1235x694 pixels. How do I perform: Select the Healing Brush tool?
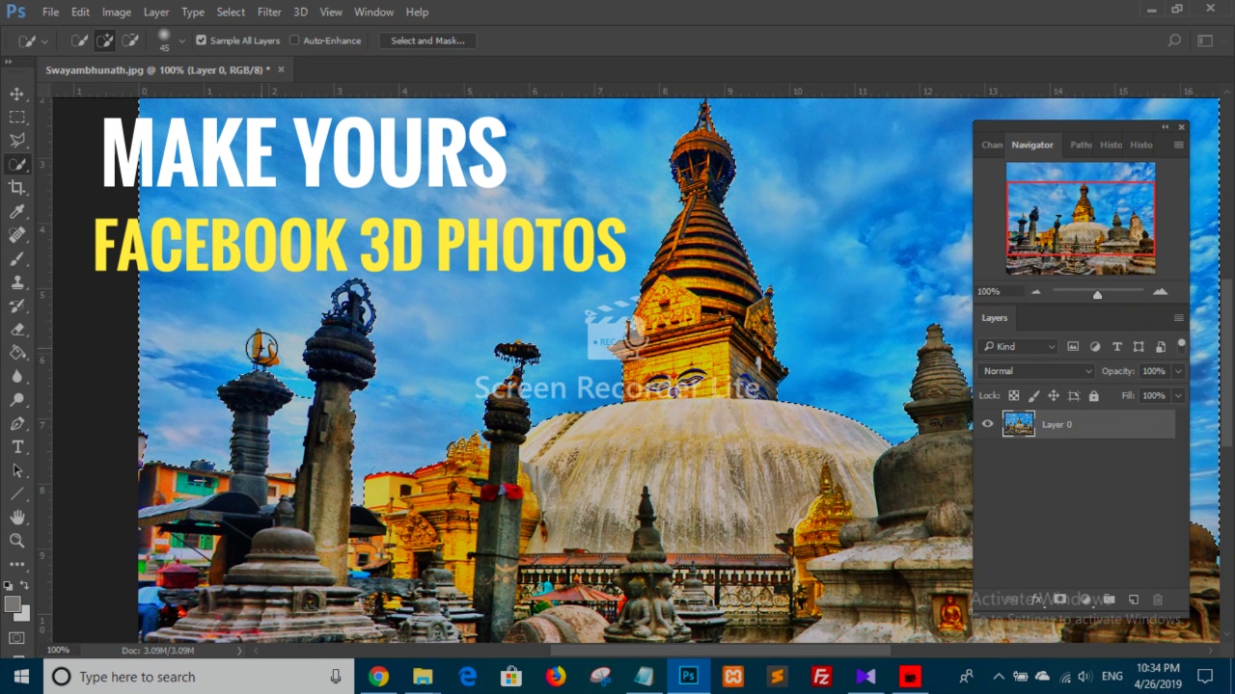tap(17, 235)
